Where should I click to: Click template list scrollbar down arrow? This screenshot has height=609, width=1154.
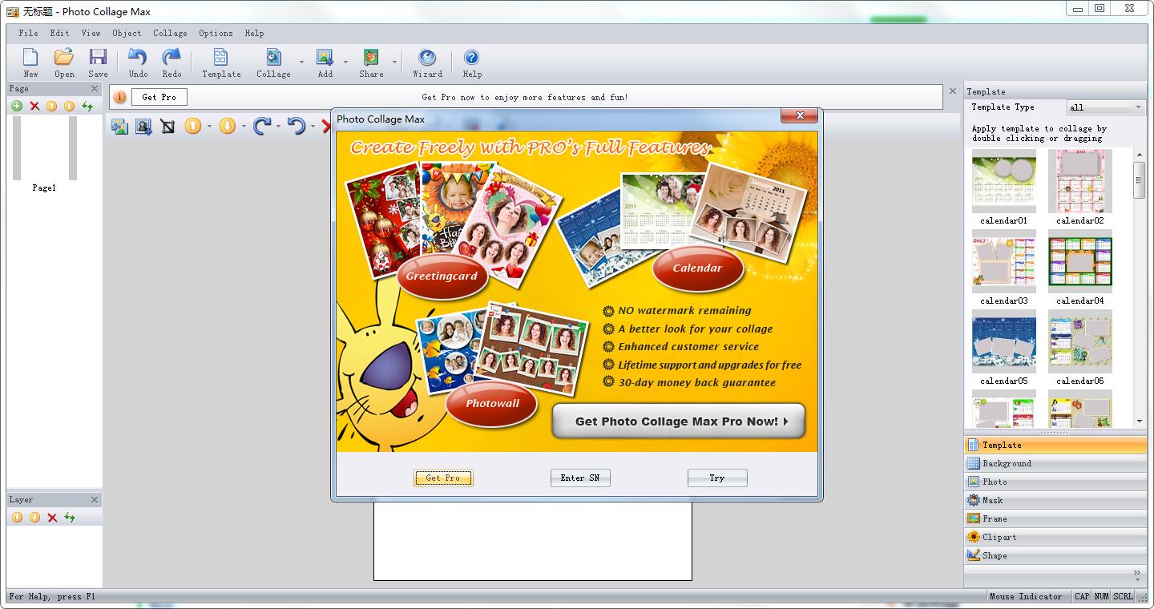coord(1140,421)
